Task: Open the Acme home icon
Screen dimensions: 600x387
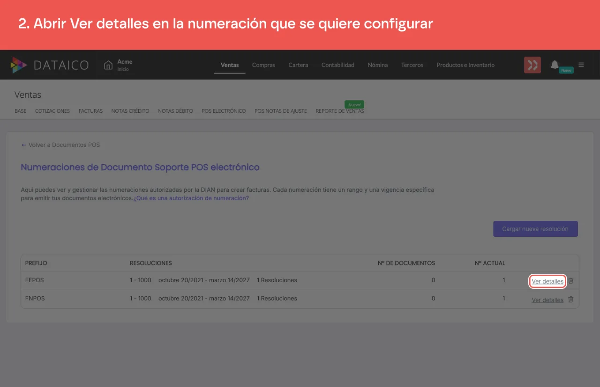Action: tap(108, 65)
